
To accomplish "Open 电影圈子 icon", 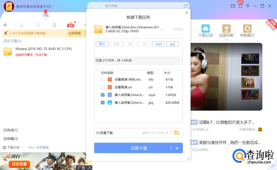I will click(247, 29).
